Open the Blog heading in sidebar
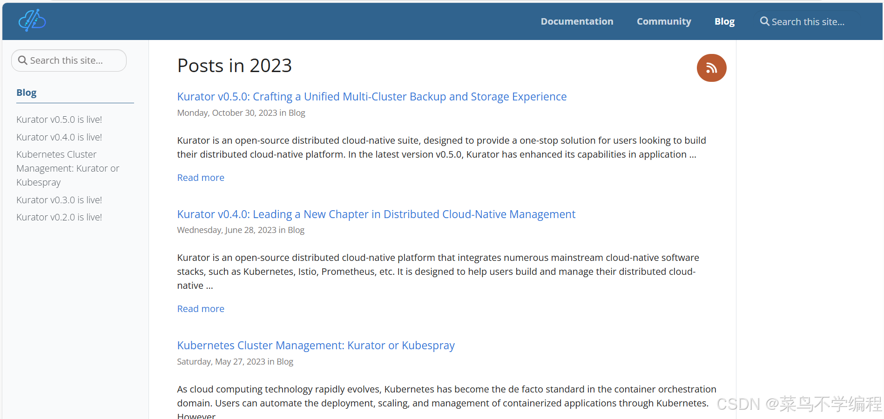The image size is (884, 419). coord(27,93)
